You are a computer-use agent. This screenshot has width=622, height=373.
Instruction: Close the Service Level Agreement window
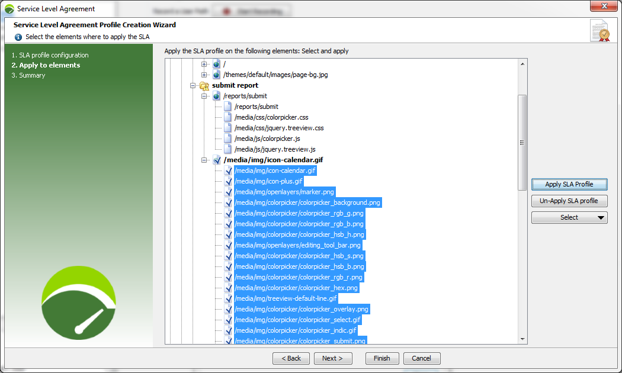coord(604,6)
